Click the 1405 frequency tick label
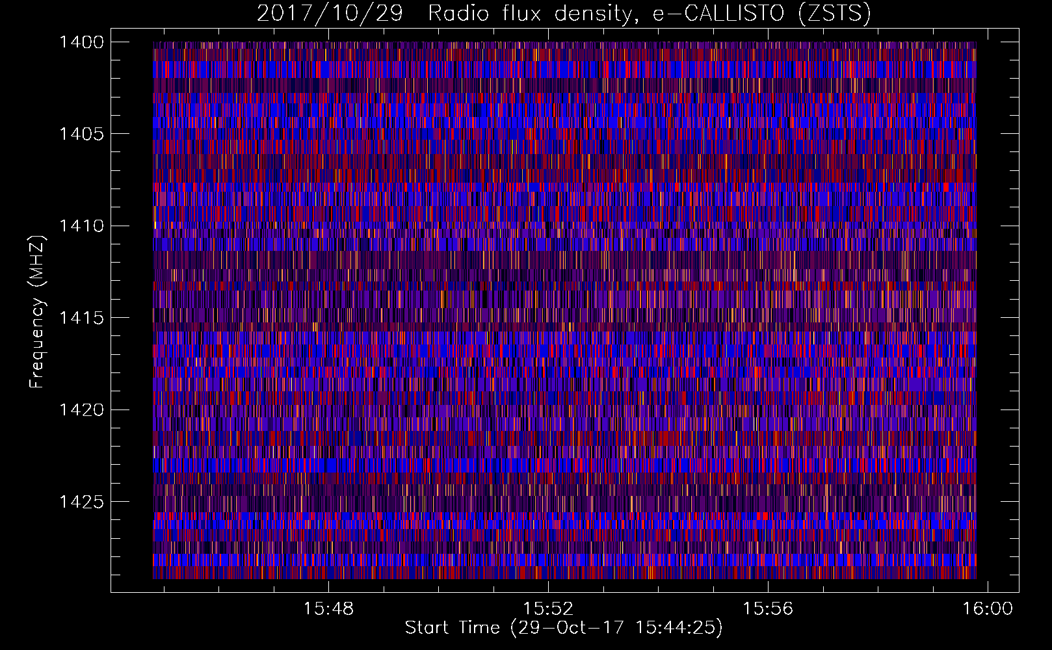The image size is (1052, 650). (81, 134)
